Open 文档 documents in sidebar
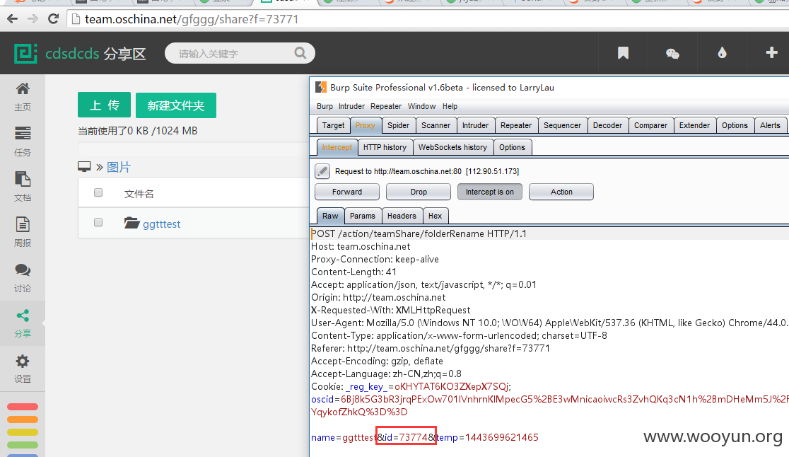 (23, 187)
